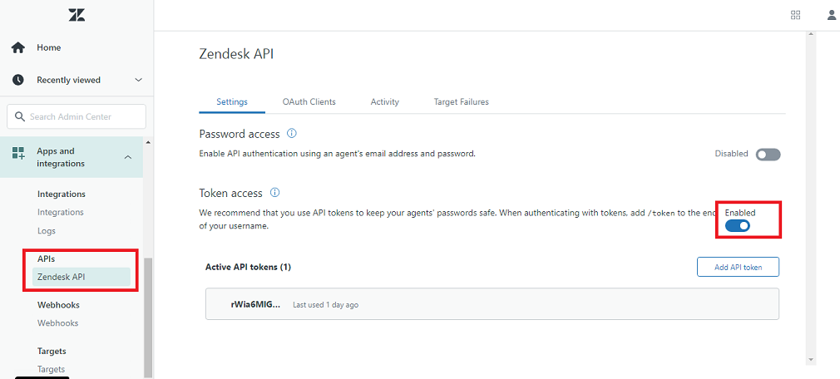Disable the Token access toggle

pyautogui.click(x=738, y=226)
